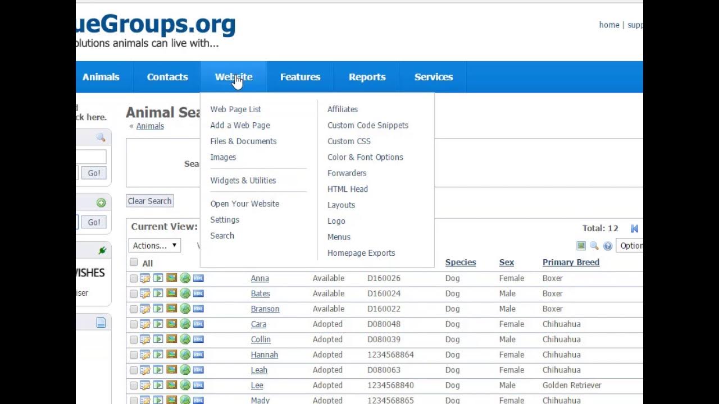Image resolution: width=719 pixels, height=404 pixels.
Task: Switch to the Features menu tab
Action: [300, 77]
